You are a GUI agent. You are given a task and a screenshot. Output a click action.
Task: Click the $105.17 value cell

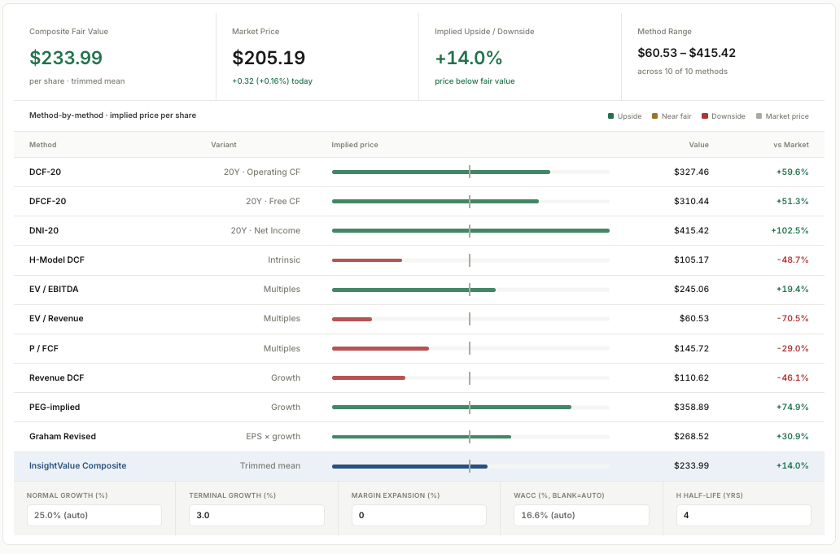pyautogui.click(x=691, y=260)
